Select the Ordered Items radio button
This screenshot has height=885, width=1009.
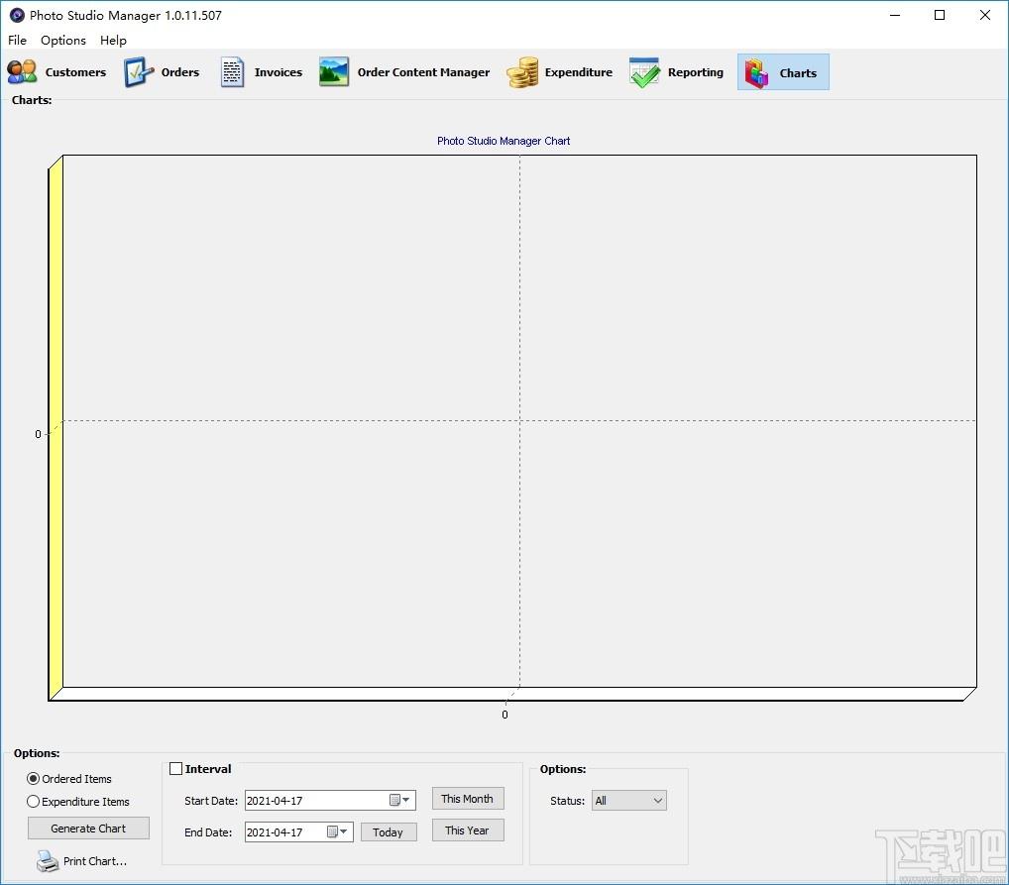point(33,779)
